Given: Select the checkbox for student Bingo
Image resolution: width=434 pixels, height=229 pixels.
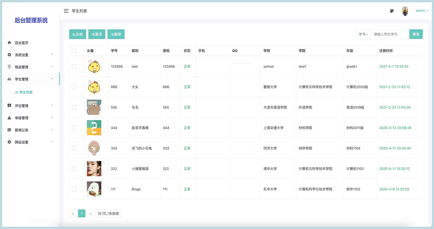Looking at the screenshot, I should (x=74, y=189).
